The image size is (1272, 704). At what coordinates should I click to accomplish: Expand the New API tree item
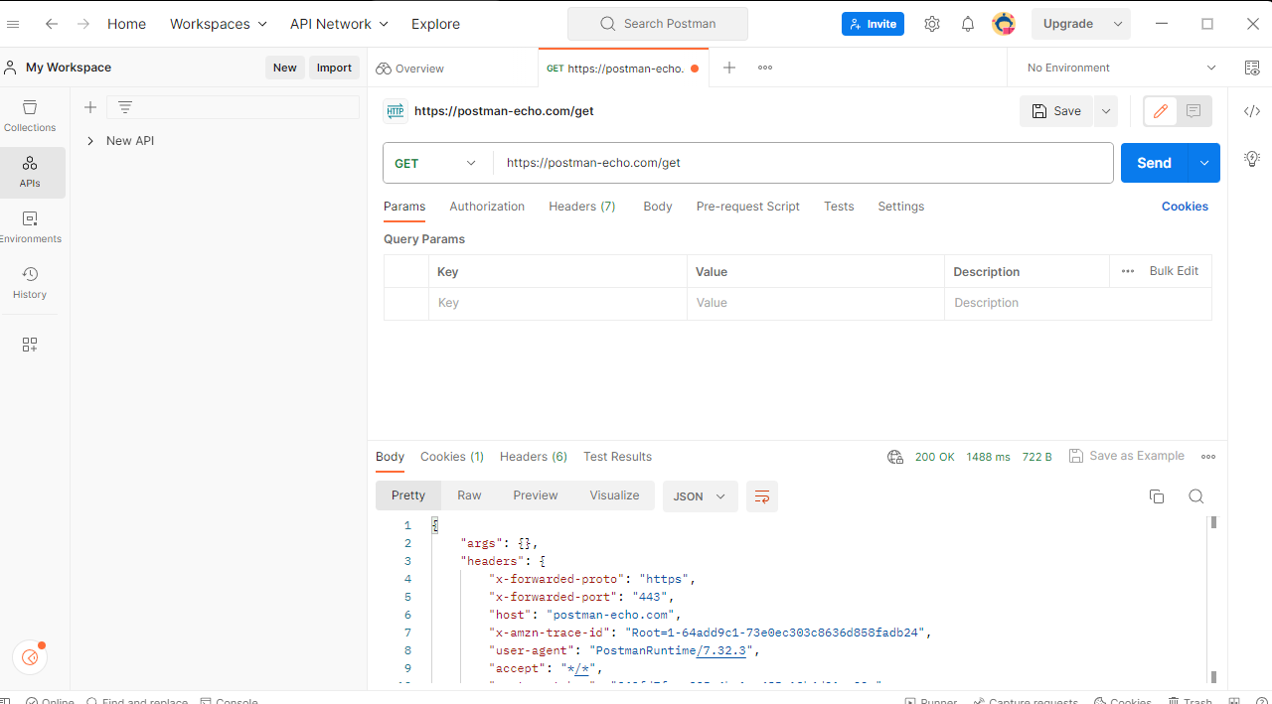pos(90,141)
